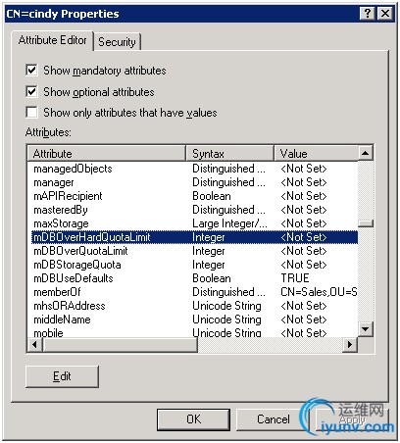
Task: Switch to the Security tab
Action: 117,42
